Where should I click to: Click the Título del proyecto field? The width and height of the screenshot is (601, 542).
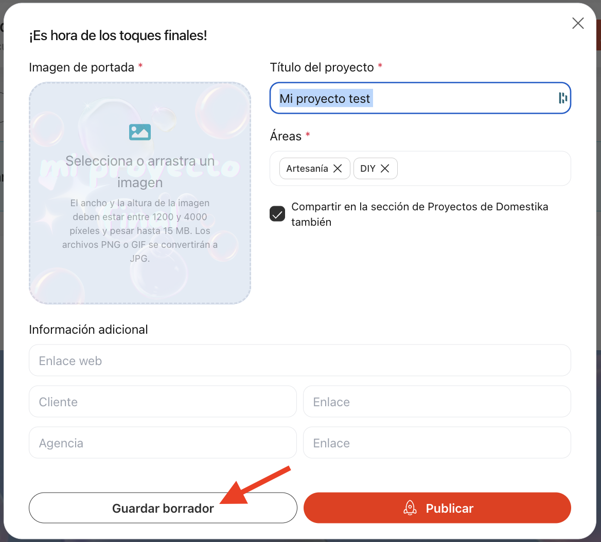click(x=420, y=98)
